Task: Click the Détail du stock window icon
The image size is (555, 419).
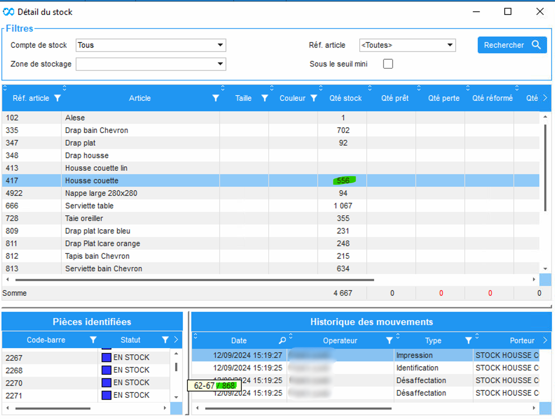Action: click(9, 12)
